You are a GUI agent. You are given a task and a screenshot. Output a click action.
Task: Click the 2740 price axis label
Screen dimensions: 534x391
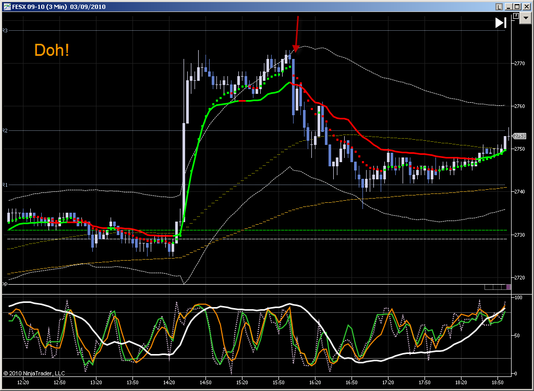click(x=519, y=192)
